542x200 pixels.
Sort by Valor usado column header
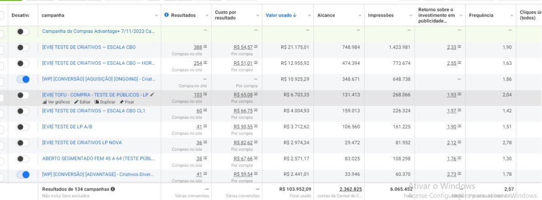click(x=281, y=15)
